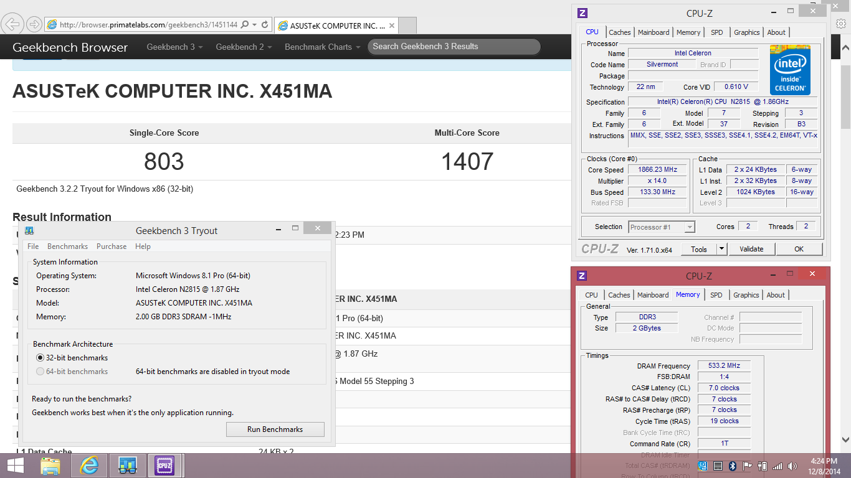This screenshot has width=851, height=478.
Task: Open the Benchmark Charts dropdown
Action: [x=322, y=47]
